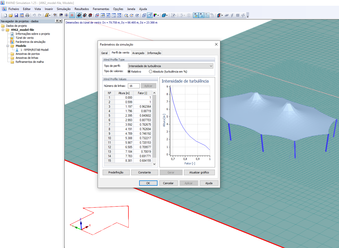Click the Altura [m] column header
Viewport: 339px width, 248px height.
[x=124, y=93]
